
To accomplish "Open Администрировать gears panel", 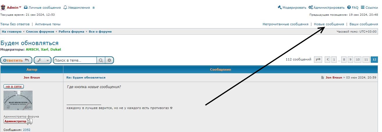I will tap(326, 8).
